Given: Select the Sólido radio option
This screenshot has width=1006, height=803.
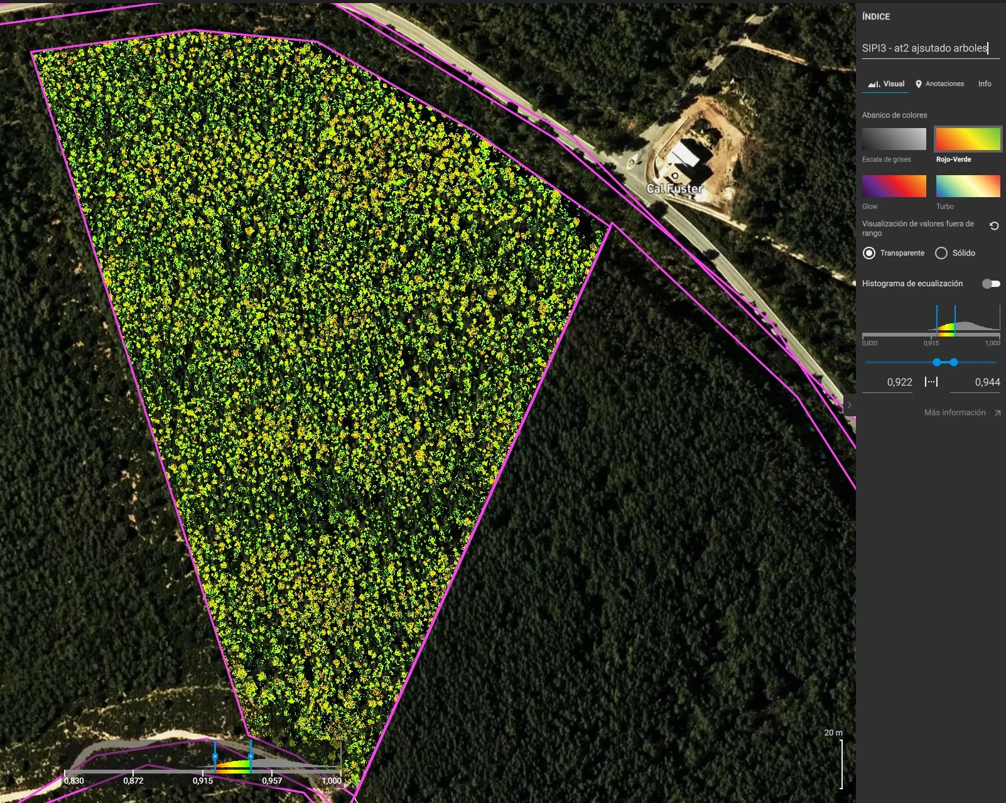Looking at the screenshot, I should [941, 253].
